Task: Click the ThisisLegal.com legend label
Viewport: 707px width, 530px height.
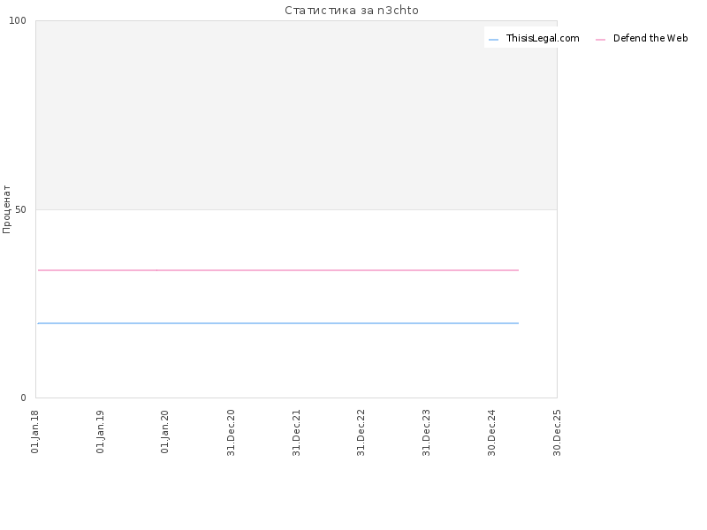Action: point(543,38)
